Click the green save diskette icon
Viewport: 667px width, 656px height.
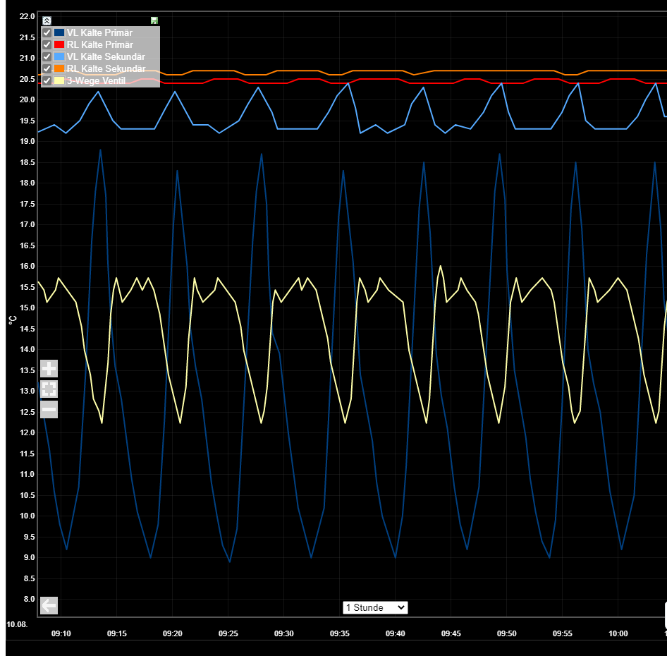(154, 20)
